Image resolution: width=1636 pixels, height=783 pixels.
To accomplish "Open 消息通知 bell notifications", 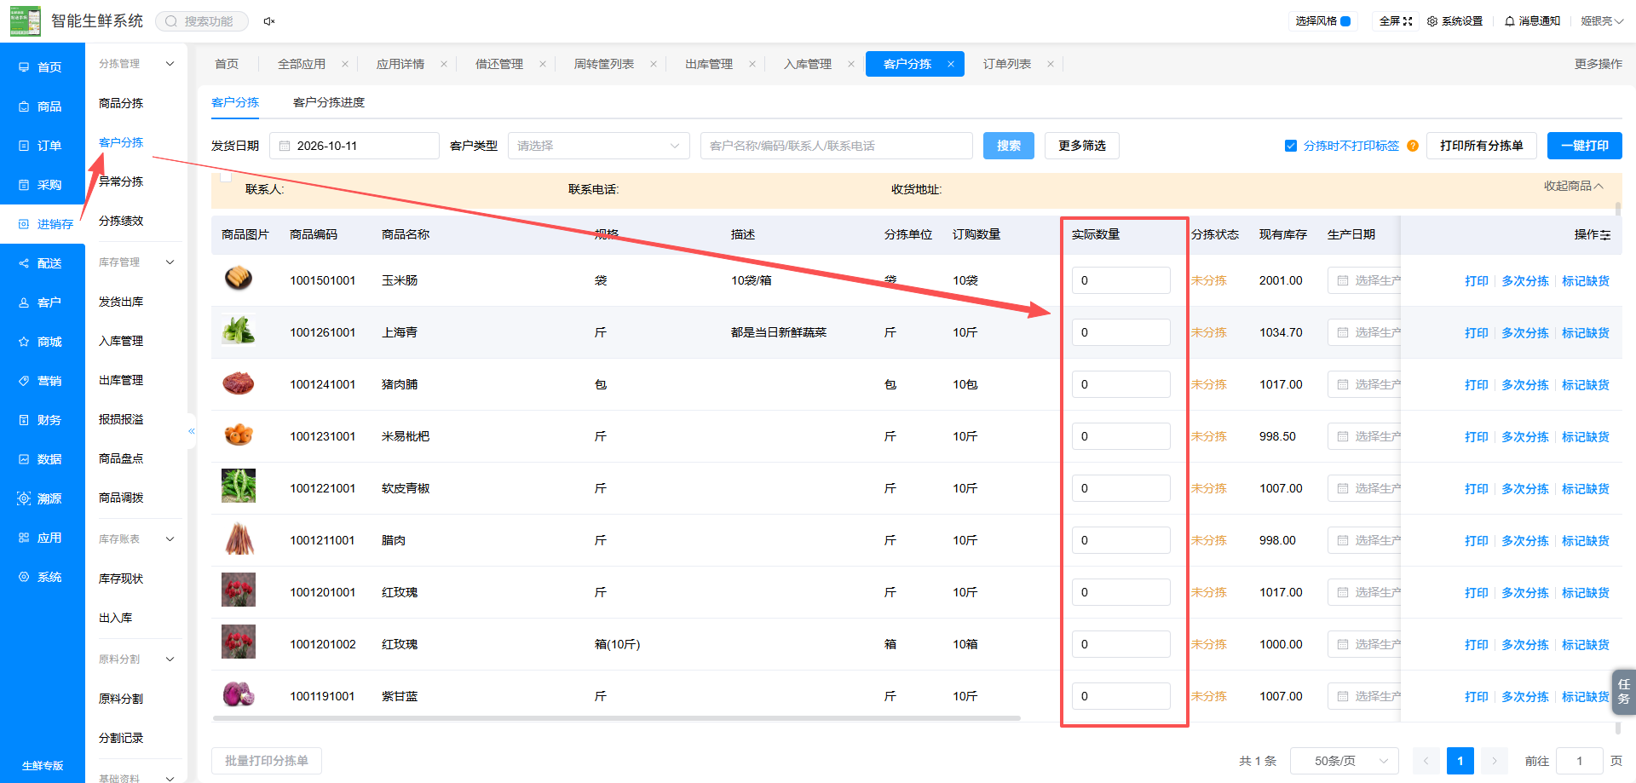I will coord(1532,21).
